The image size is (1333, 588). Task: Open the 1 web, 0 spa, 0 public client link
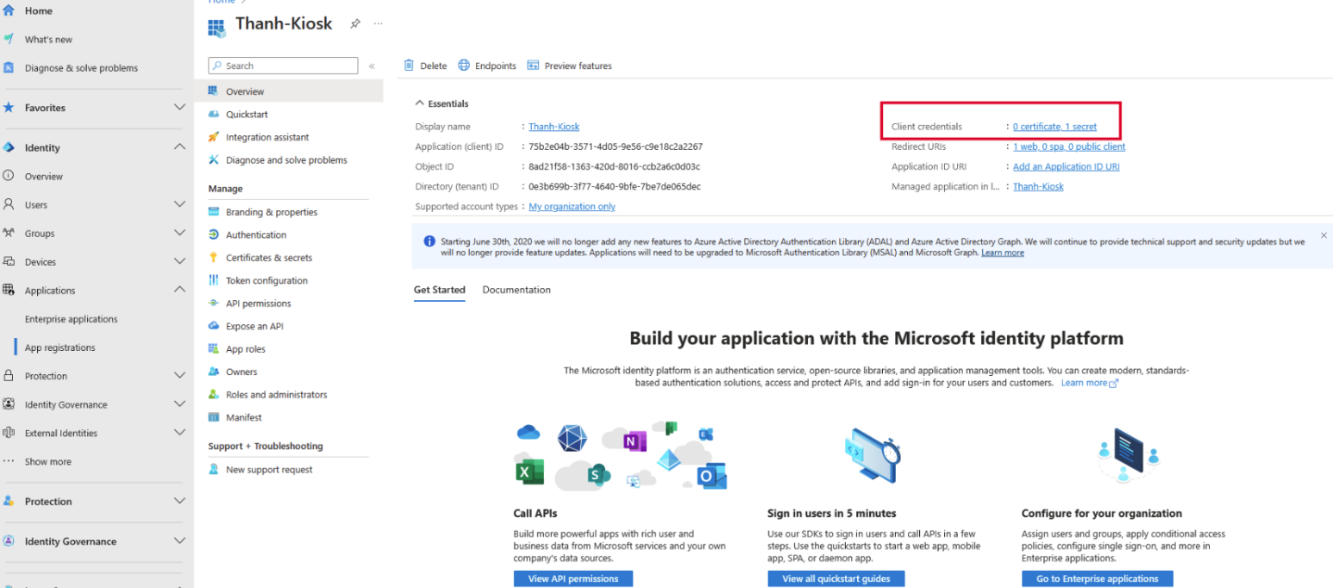click(x=1069, y=147)
